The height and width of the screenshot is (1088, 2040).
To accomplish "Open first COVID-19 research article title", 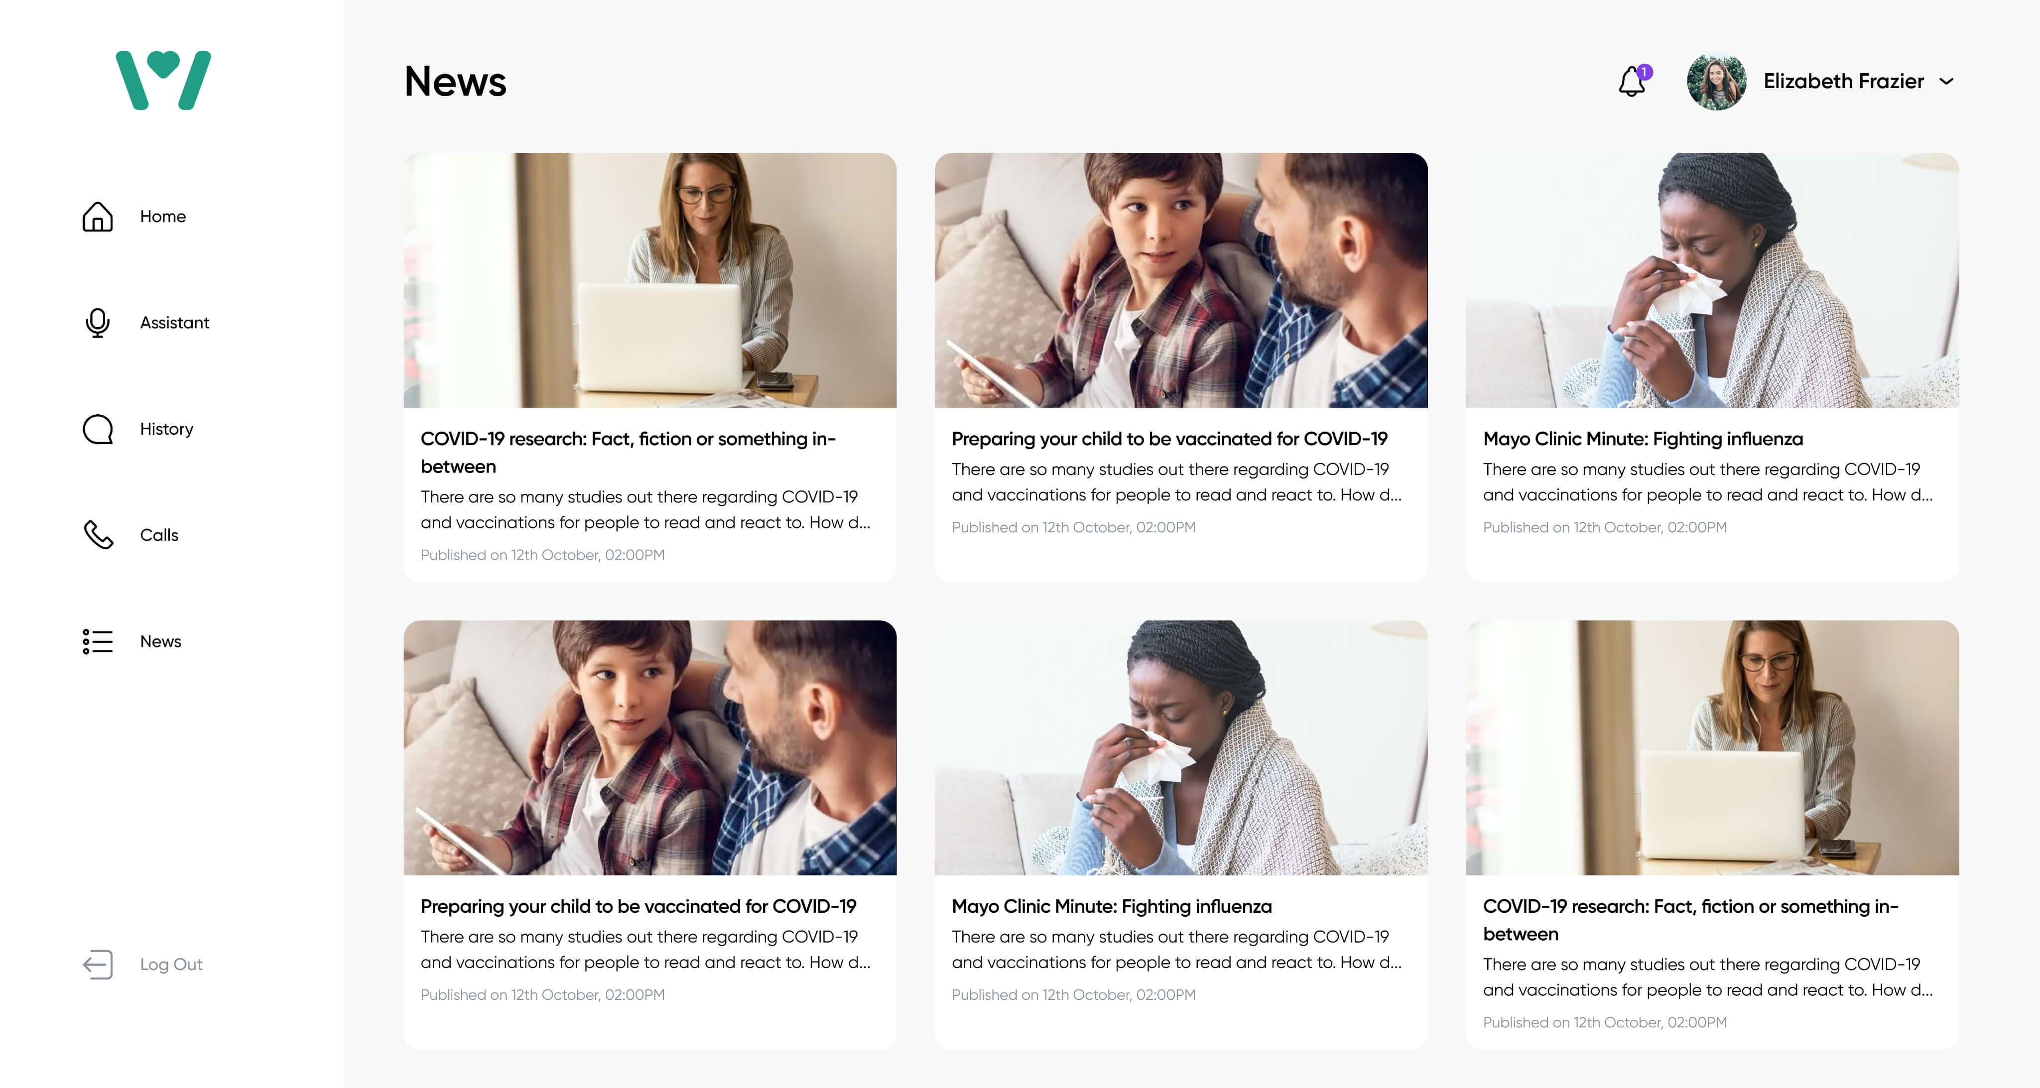I will click(628, 452).
